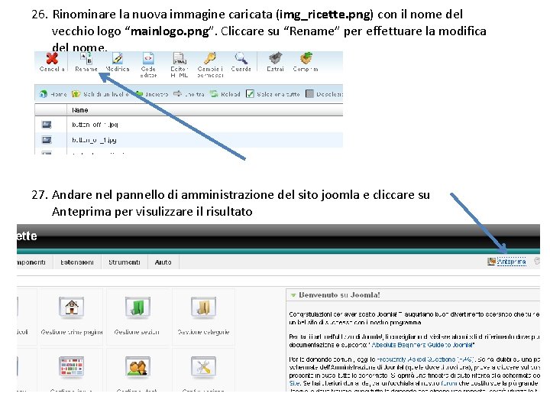Open Frequently Asked Questions (FAQ) link

pos(425,359)
